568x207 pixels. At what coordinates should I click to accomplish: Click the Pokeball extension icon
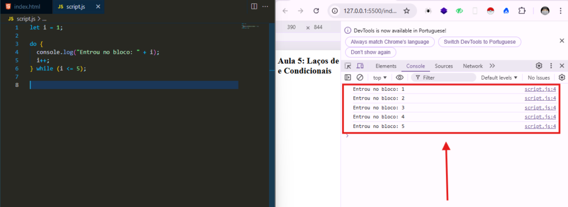click(490, 11)
